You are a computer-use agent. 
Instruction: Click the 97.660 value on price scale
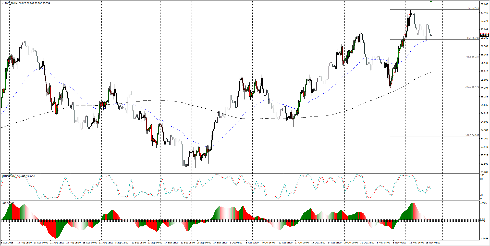(484, 4)
